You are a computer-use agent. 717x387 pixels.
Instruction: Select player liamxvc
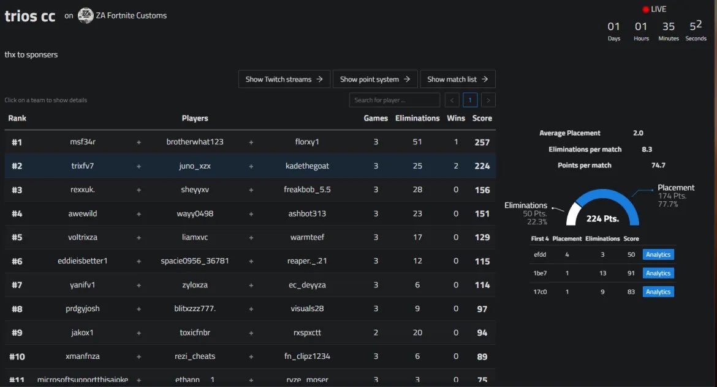pyautogui.click(x=195, y=237)
